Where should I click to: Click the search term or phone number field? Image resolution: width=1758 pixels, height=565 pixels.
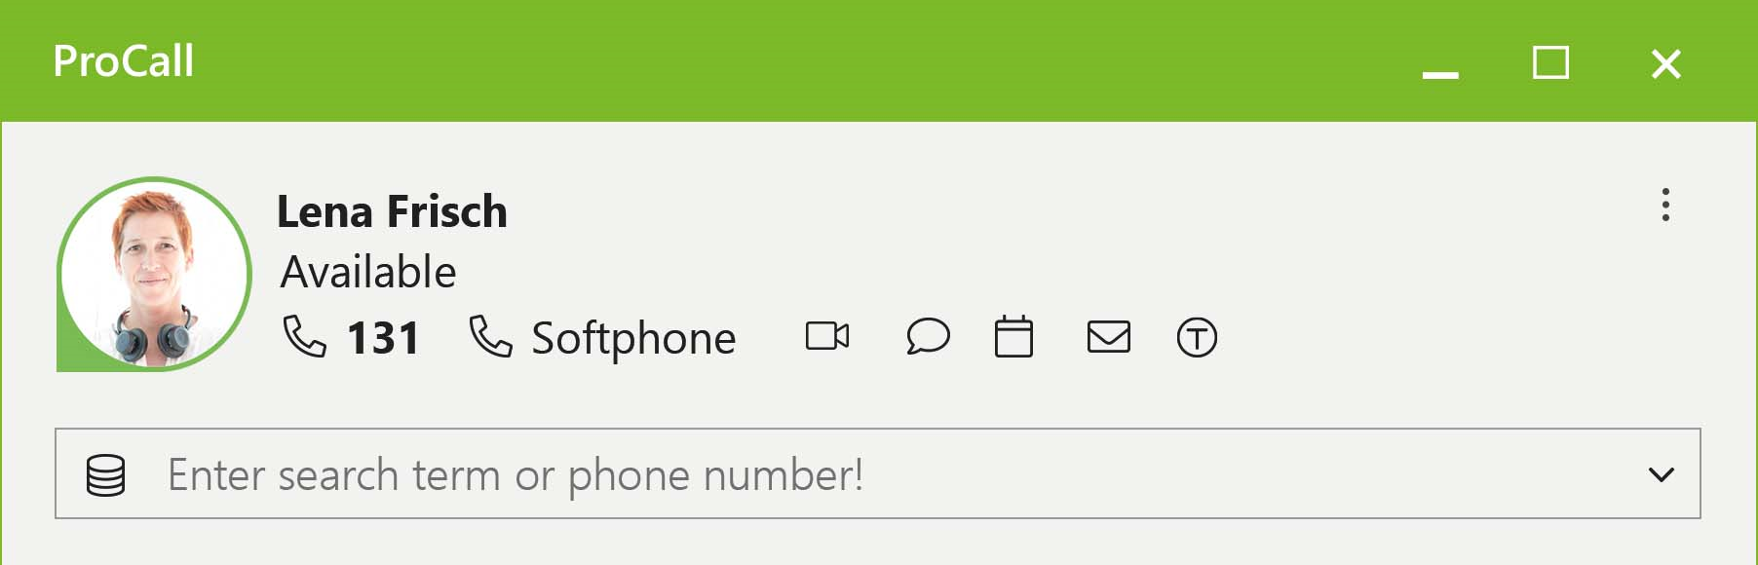pos(878,473)
